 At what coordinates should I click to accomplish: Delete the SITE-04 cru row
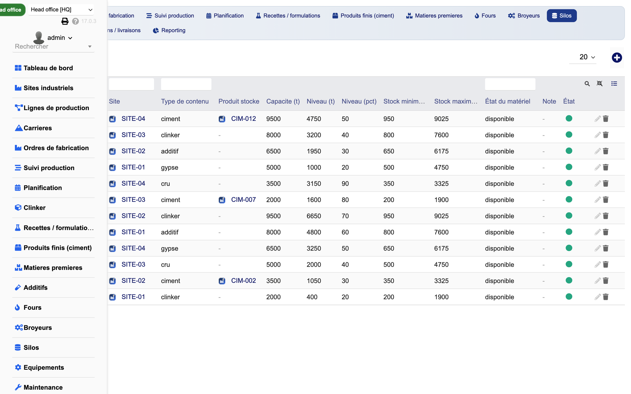[x=605, y=183]
